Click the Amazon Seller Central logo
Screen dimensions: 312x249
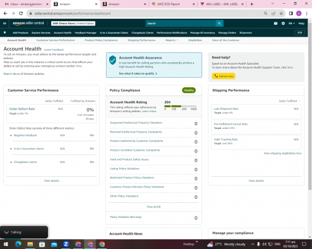pos(28,23)
